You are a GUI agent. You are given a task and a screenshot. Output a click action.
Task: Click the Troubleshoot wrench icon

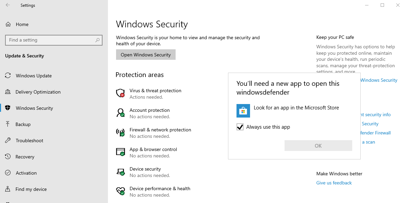(x=8, y=141)
